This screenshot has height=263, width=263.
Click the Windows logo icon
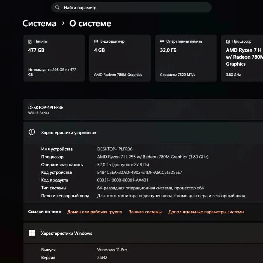pos(32,233)
